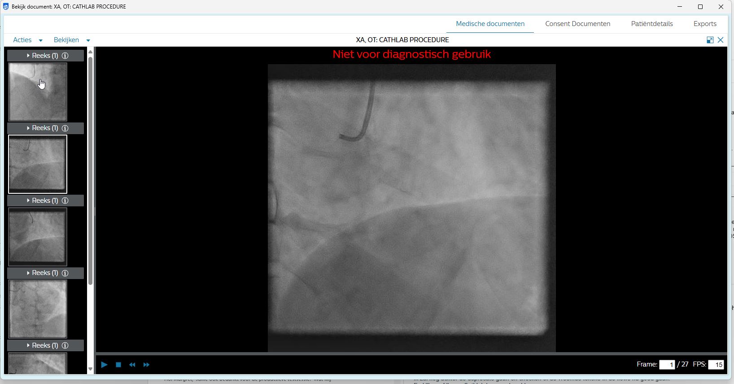Click the info icon on second Reeks header
This screenshot has height=384, width=734.
[x=65, y=128]
